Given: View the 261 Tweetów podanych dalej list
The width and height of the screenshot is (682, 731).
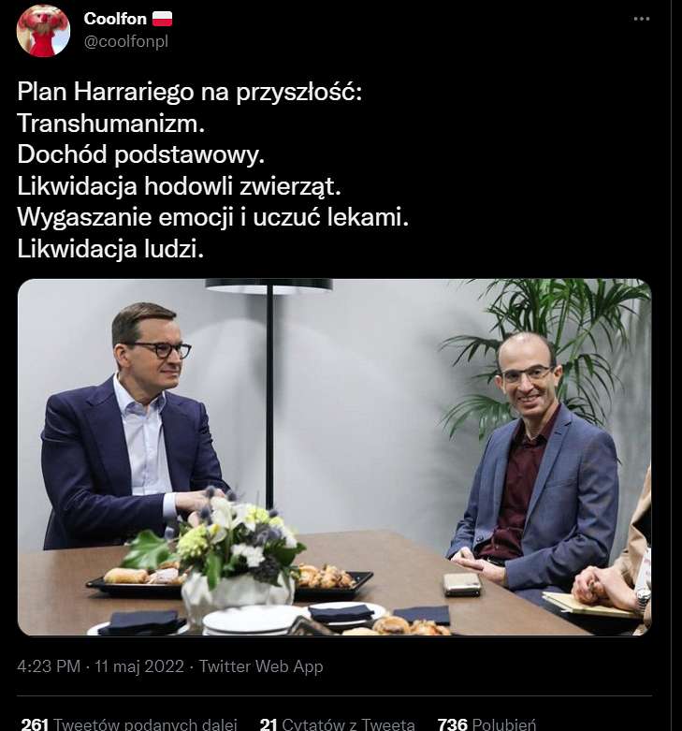Looking at the screenshot, I should pos(129,724).
